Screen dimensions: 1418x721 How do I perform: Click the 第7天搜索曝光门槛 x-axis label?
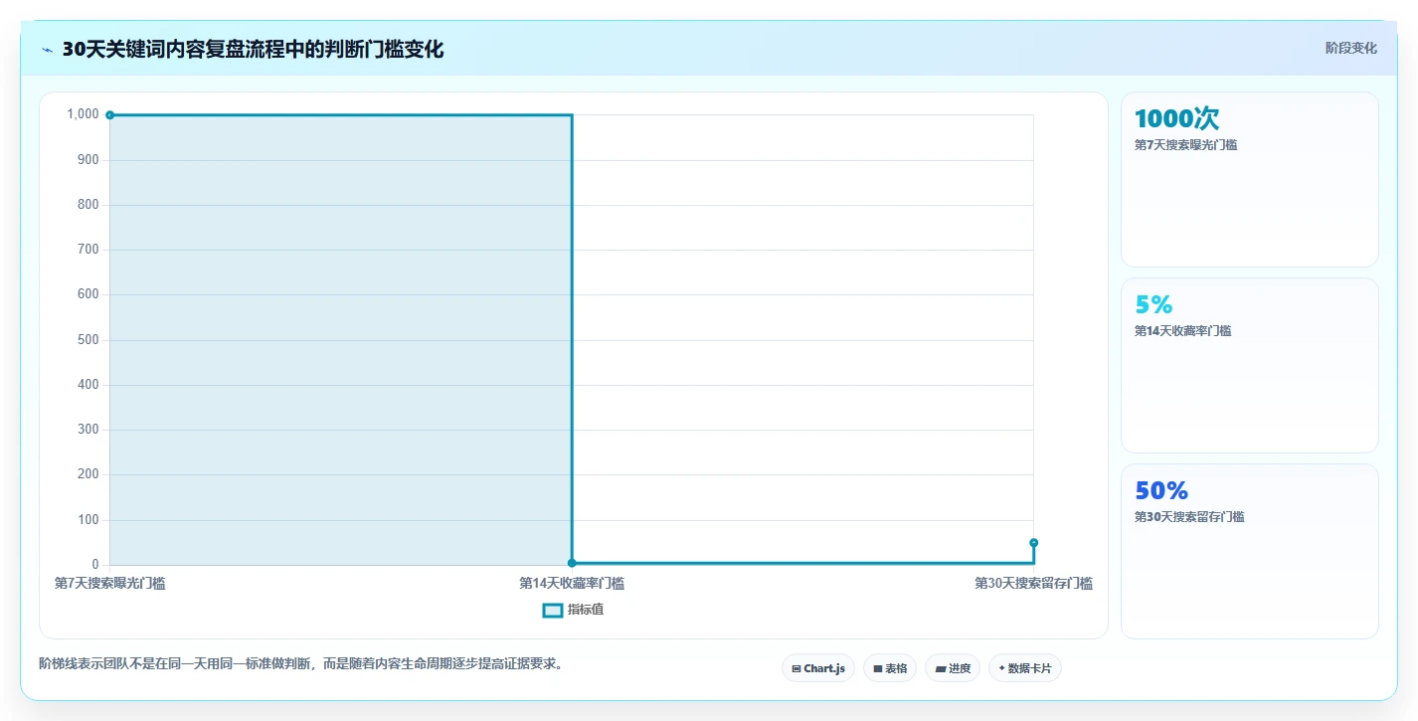click(x=109, y=584)
